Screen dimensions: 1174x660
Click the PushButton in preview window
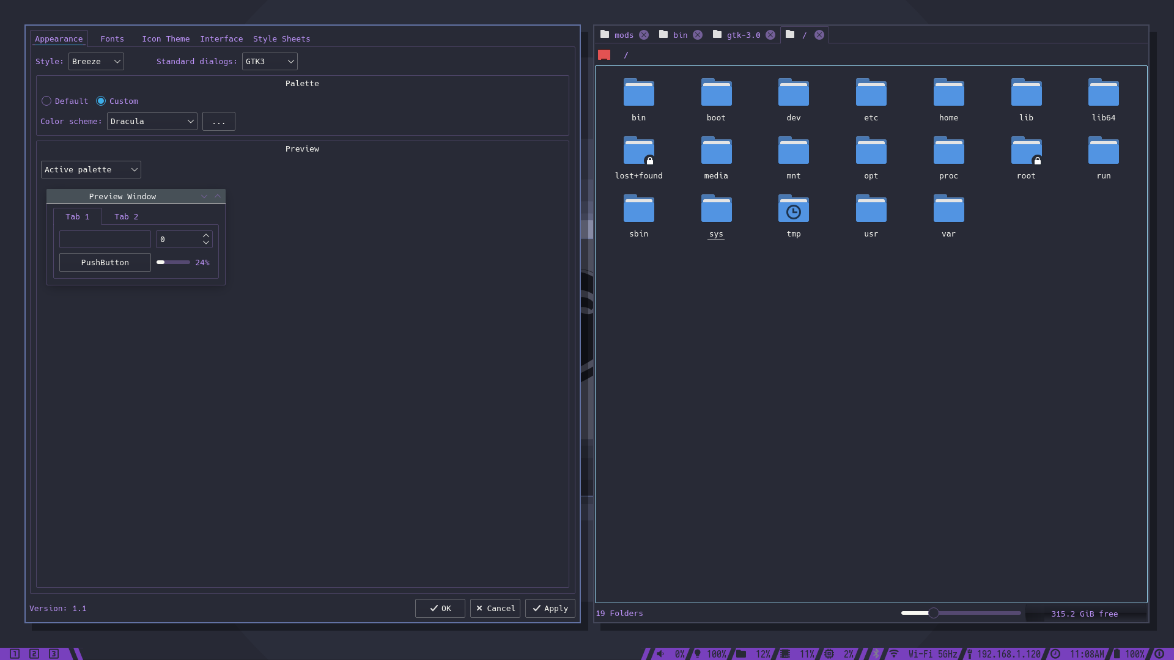(105, 263)
